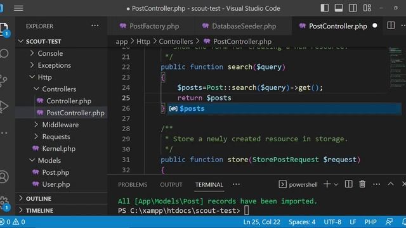Select PostController.php in explorer tree
Viewport: 406px width, 228px height.
pos(62,113)
